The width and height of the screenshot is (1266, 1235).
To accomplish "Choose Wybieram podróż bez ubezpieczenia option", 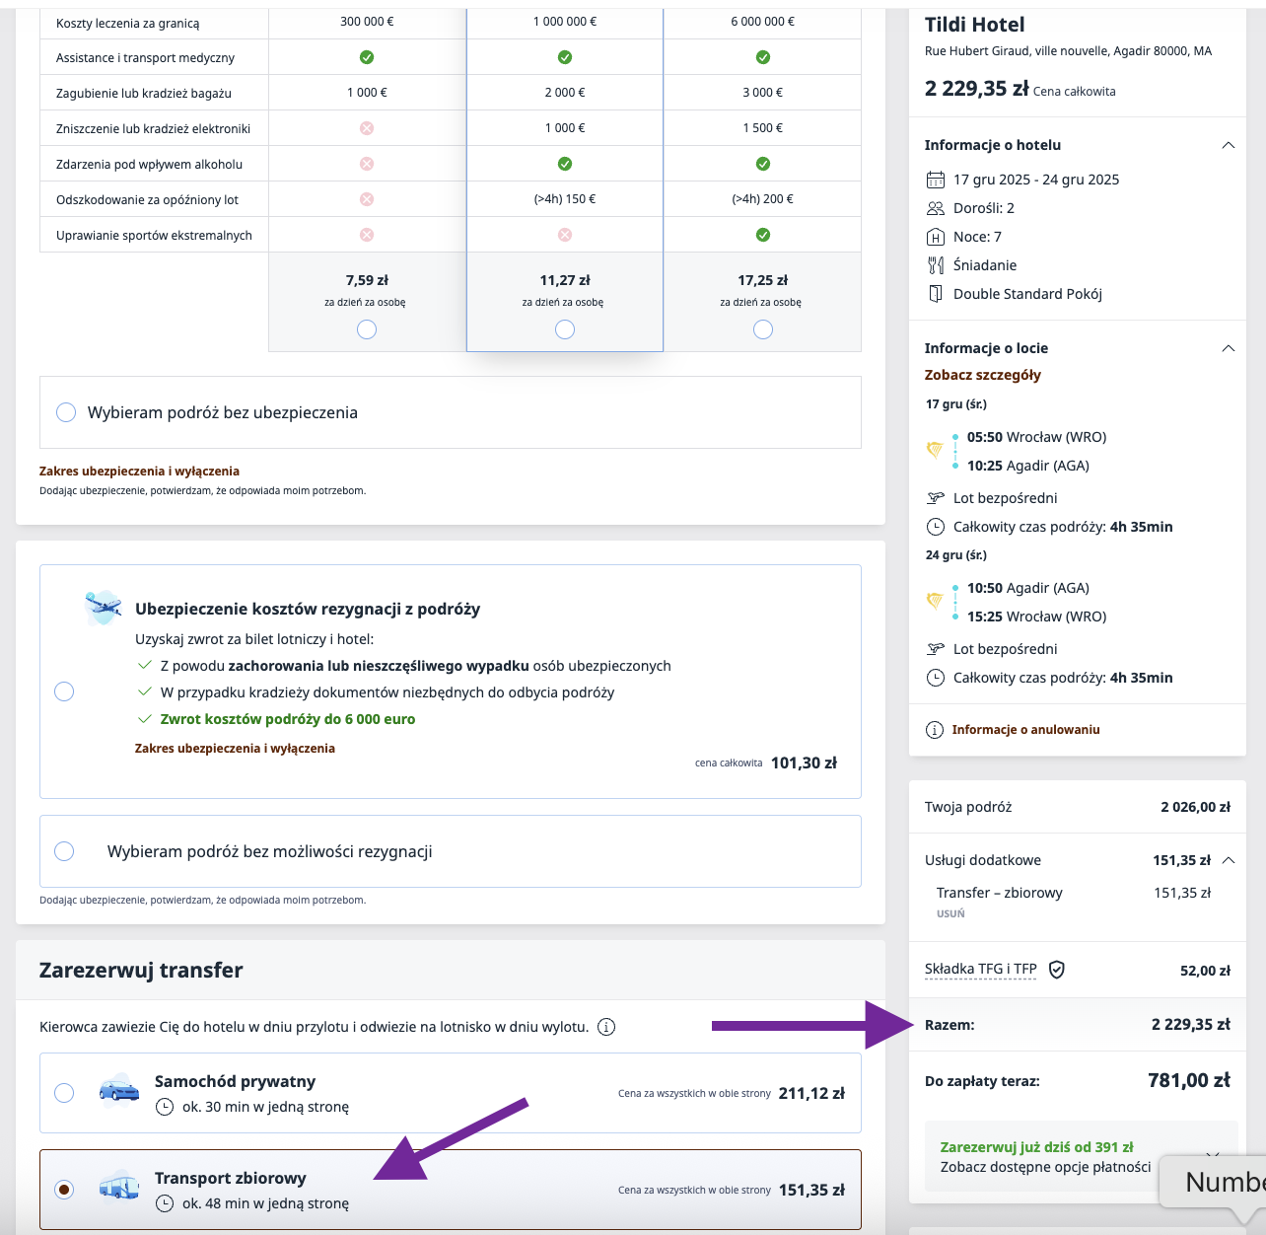I will tap(66, 412).
